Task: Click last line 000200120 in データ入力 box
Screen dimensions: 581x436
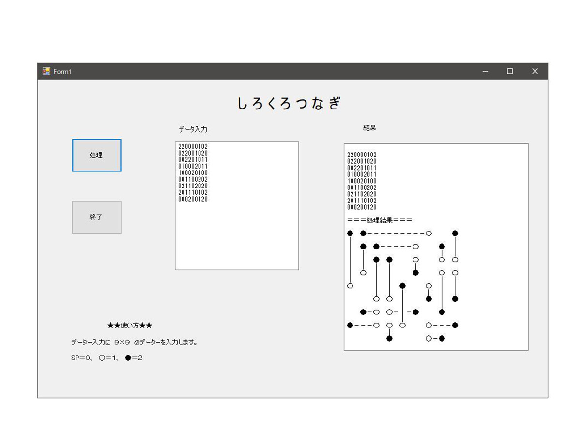Action: pos(193,199)
